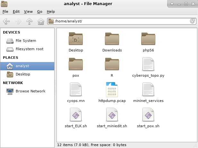This screenshot has height=148, width=198.
Task: Select the R folder icon
Action: [x=112, y=64]
